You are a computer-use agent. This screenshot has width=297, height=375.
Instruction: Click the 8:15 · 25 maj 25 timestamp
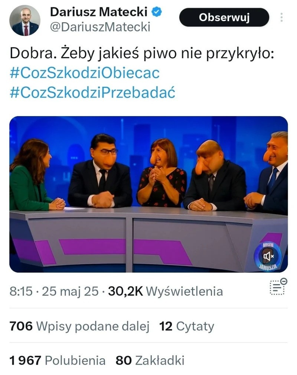click(54, 291)
